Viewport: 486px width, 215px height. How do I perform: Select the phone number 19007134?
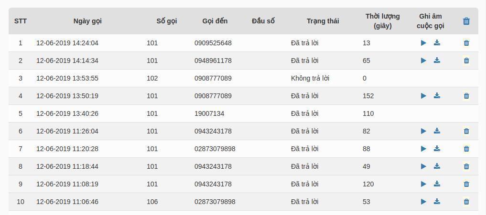(209, 113)
